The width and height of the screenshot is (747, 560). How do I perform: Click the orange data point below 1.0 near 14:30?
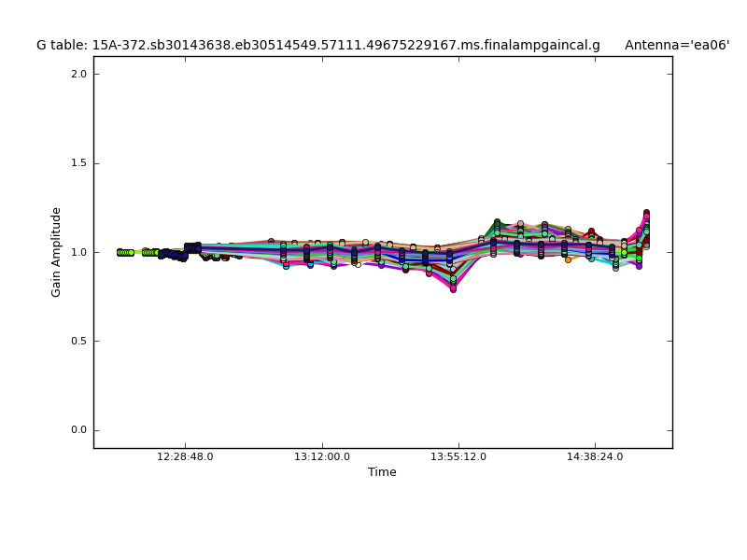(568, 259)
